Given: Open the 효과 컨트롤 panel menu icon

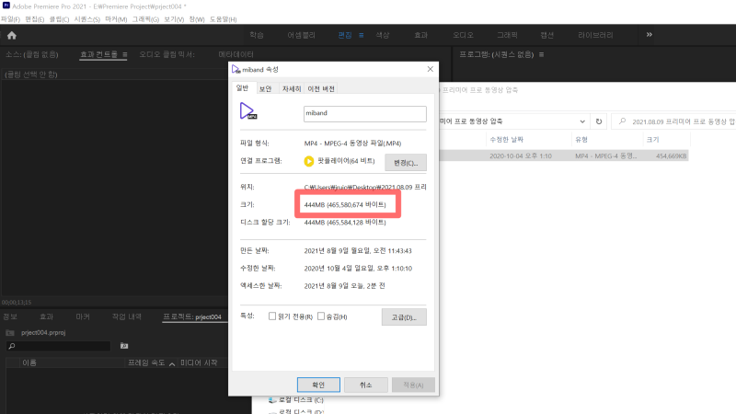Looking at the screenshot, I should (125, 54).
